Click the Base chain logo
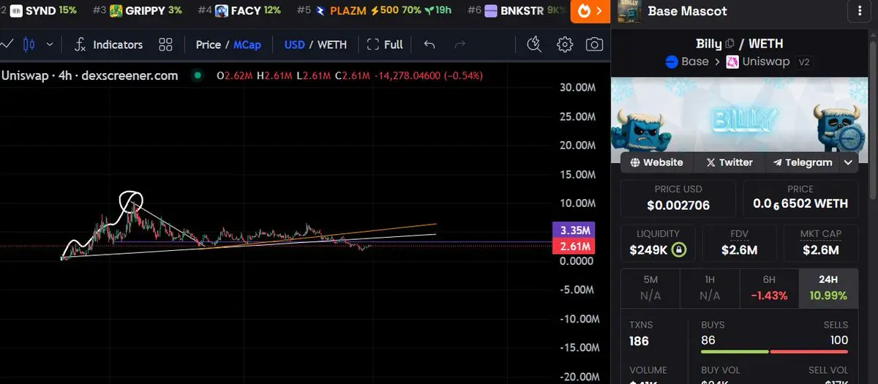 tap(671, 61)
